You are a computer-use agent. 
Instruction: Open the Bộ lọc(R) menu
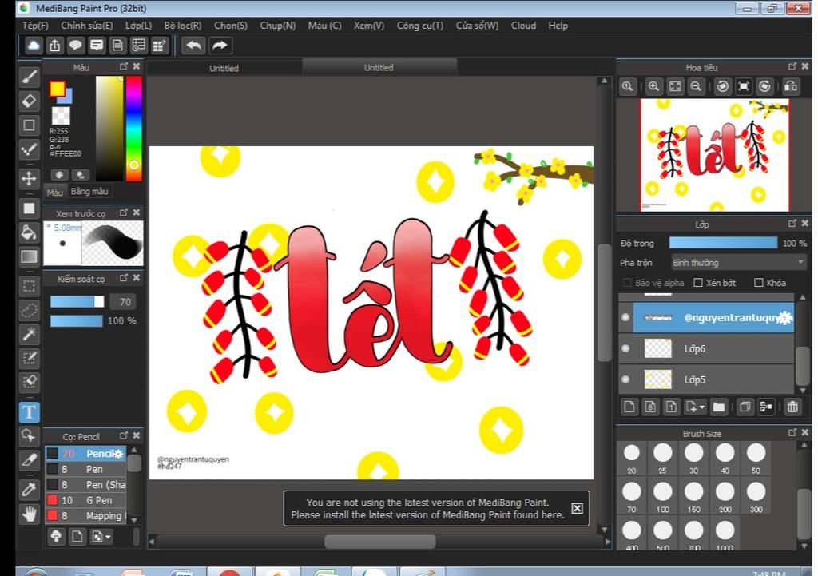coord(183,26)
